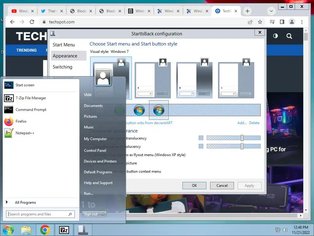Click the Add... orb link
314x236 pixels.
(242, 123)
